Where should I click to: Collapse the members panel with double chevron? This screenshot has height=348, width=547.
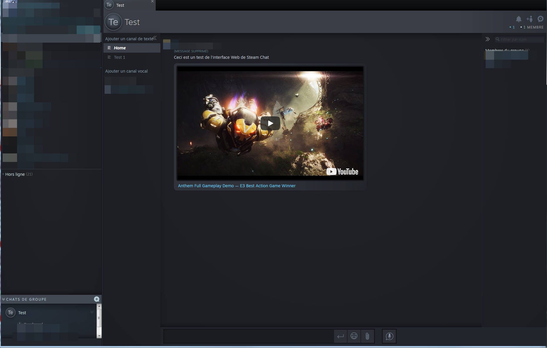[488, 39]
